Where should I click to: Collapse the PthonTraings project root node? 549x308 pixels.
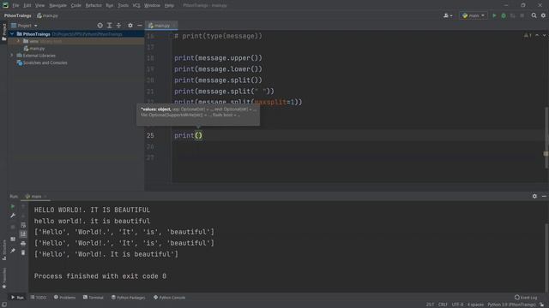[x=12, y=34]
